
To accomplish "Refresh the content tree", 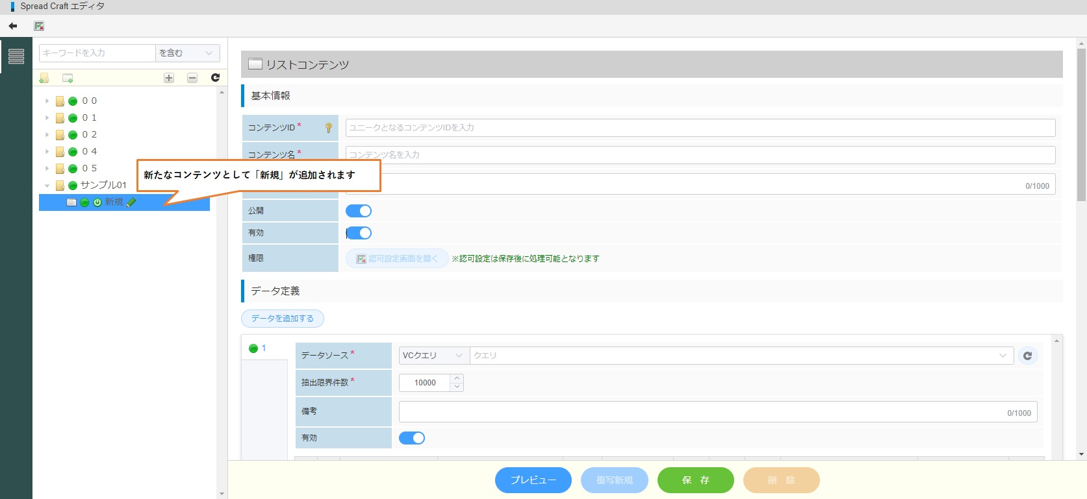I will point(215,78).
